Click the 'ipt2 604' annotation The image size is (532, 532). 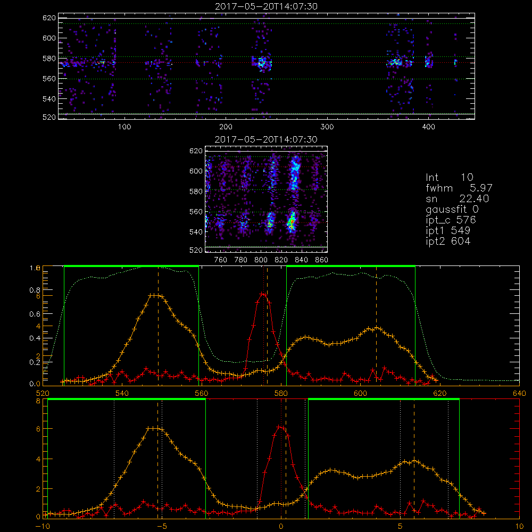click(x=448, y=241)
